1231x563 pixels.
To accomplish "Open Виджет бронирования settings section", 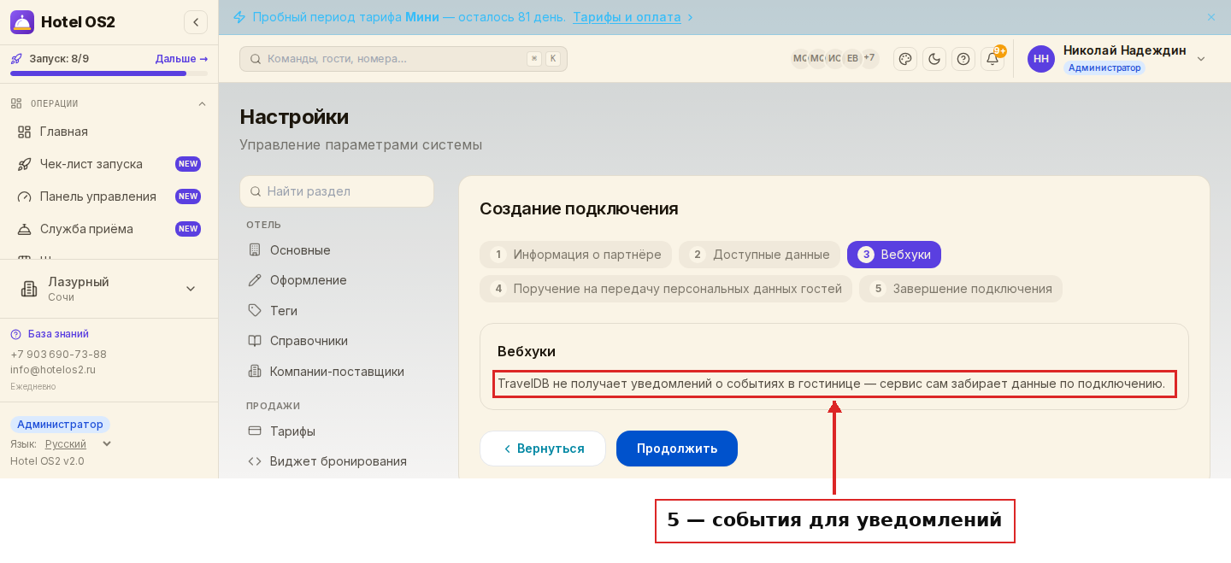I will click(337, 461).
